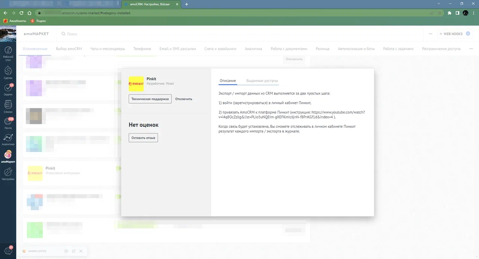The image size is (479, 259).
Task: Disable Pinkit via Отключить link
Action: [x=183, y=99]
